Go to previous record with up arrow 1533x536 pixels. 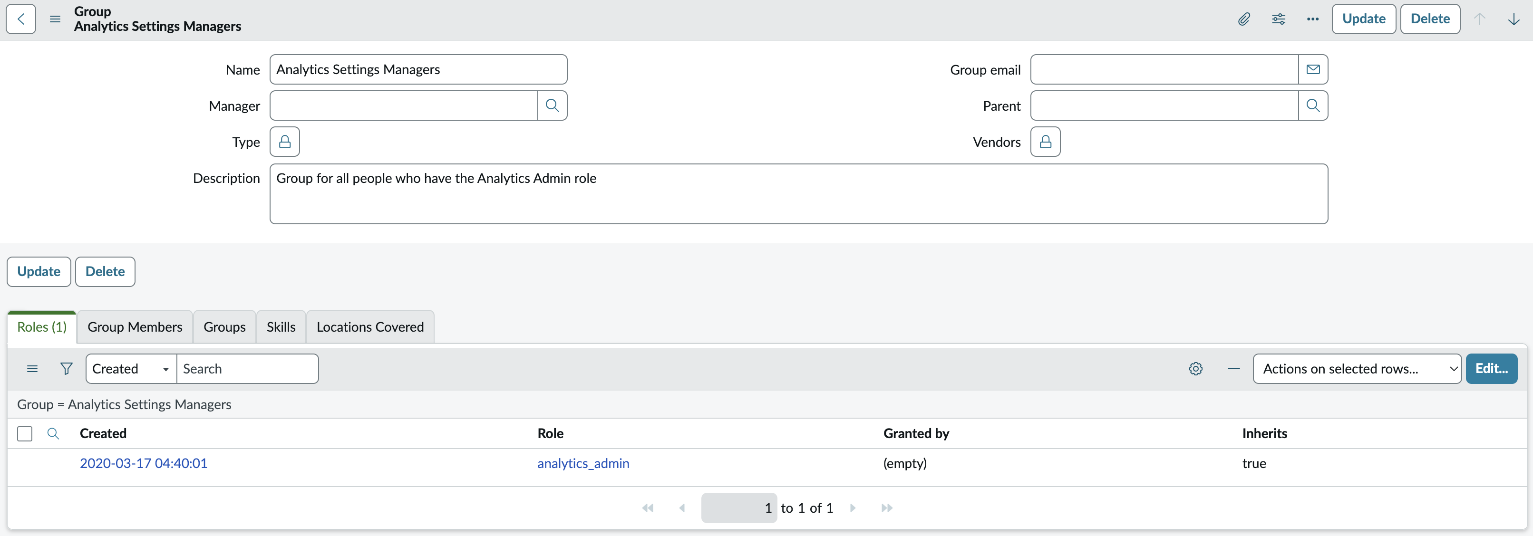[1479, 19]
